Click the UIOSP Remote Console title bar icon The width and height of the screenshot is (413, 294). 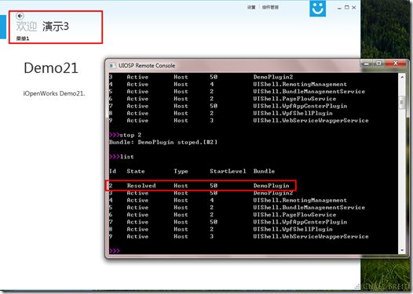(x=112, y=66)
